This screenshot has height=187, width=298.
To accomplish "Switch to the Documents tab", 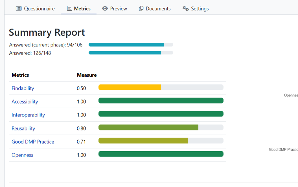I will [x=158, y=8].
